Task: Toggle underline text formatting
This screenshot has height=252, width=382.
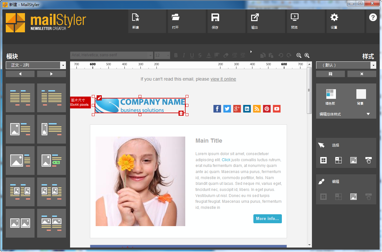Action: [192, 55]
